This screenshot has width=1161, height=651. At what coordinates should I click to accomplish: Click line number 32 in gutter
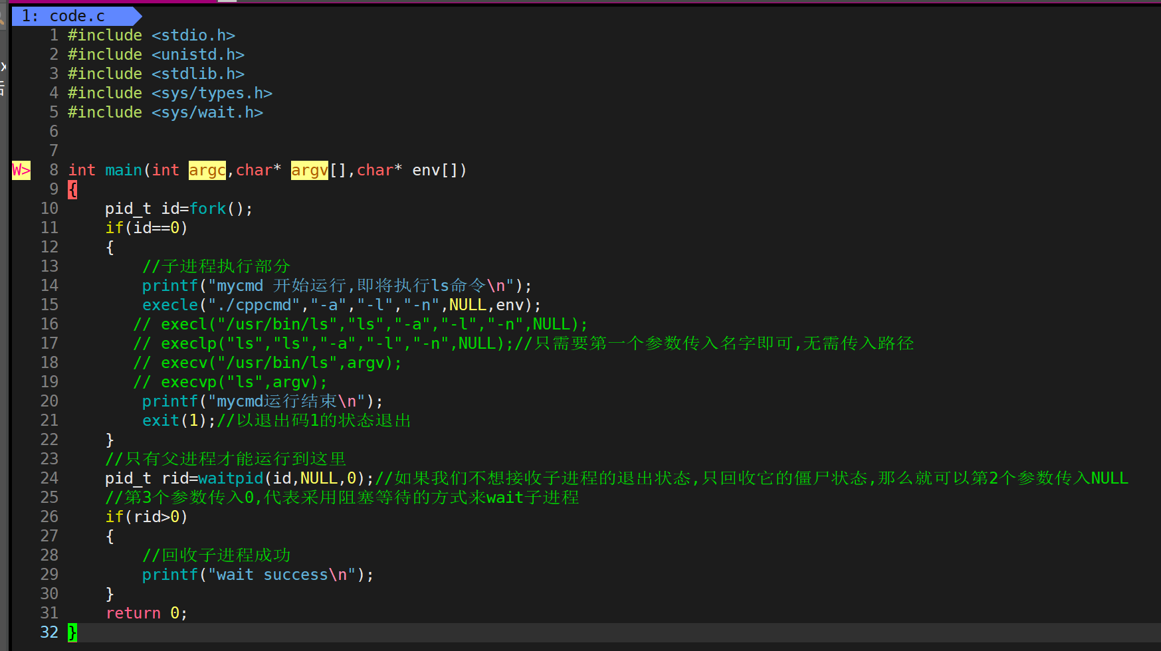click(x=49, y=632)
